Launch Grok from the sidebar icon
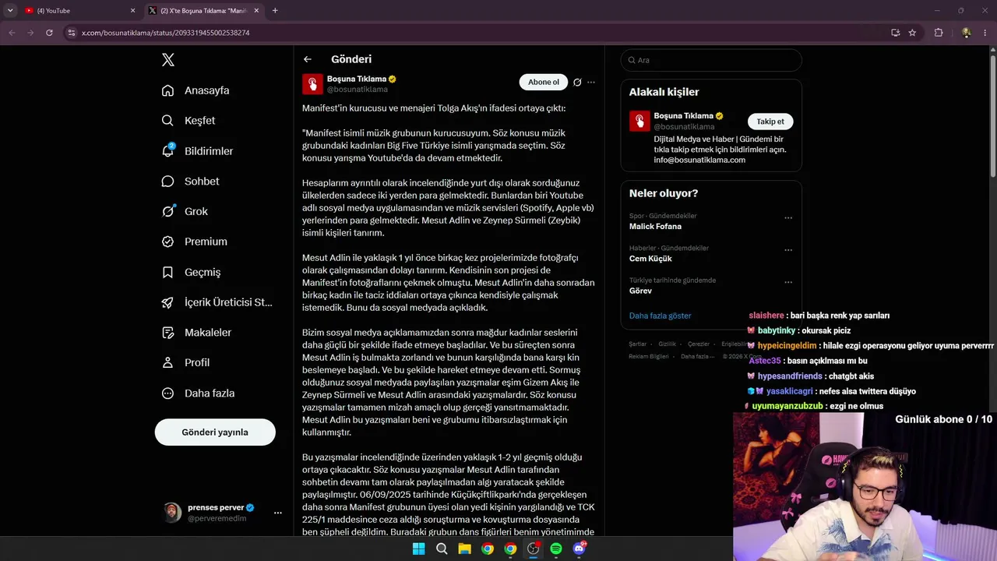This screenshot has width=997, height=561. click(x=167, y=211)
